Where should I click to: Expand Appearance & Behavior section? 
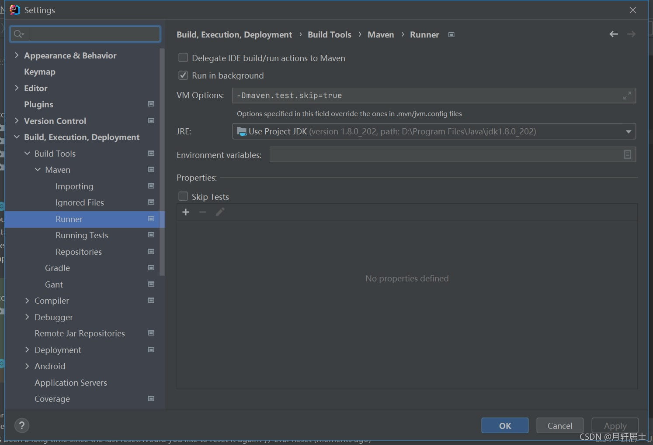pos(17,55)
